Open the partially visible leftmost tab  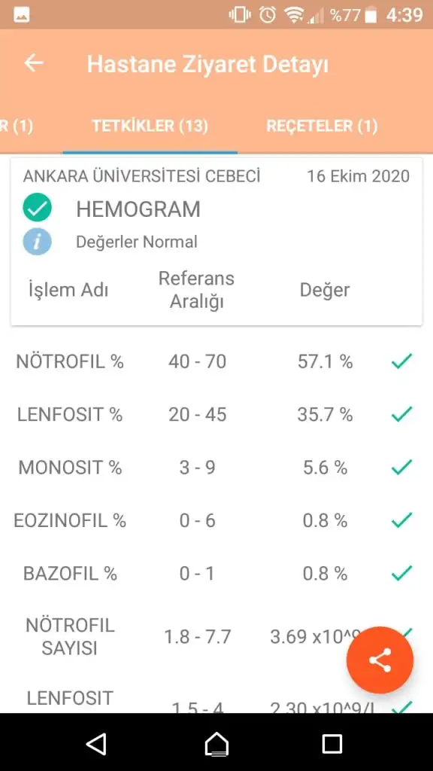point(17,126)
